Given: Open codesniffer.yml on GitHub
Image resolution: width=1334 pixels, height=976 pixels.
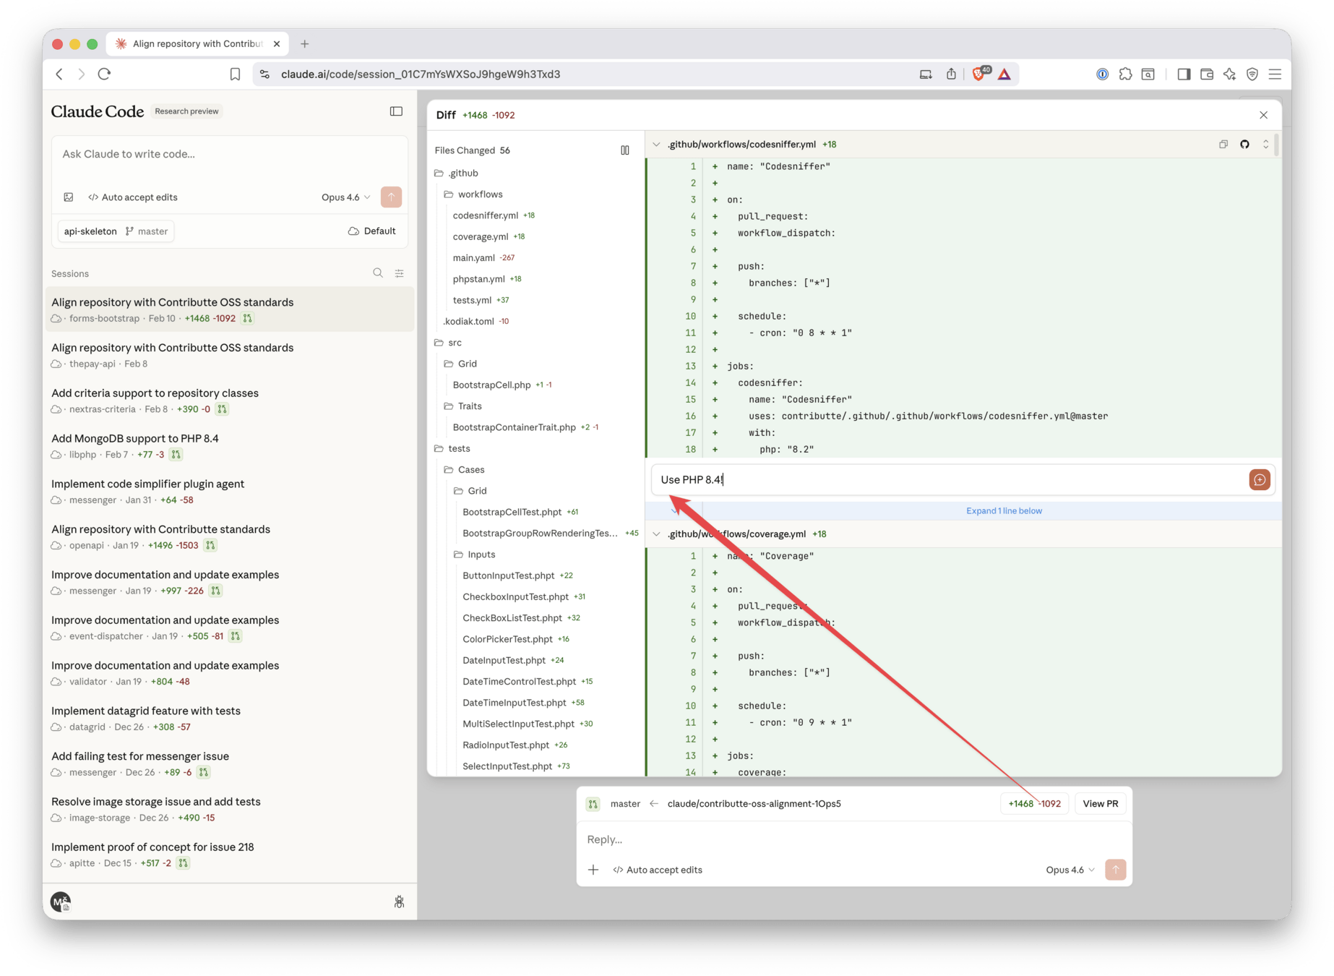Looking at the screenshot, I should (1244, 145).
